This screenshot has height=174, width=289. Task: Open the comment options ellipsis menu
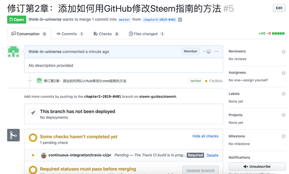[216, 51]
